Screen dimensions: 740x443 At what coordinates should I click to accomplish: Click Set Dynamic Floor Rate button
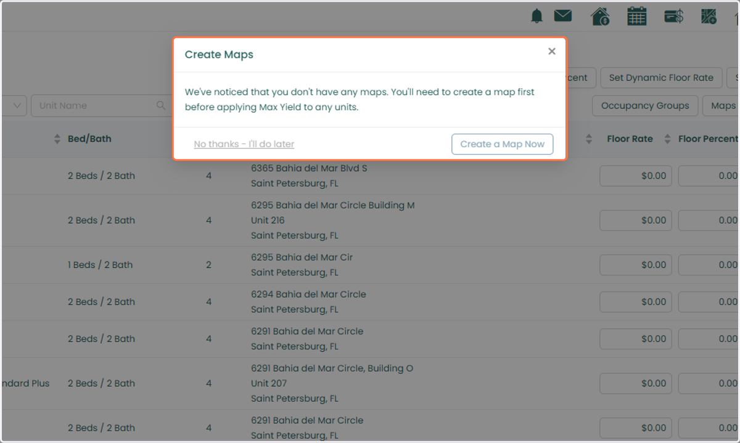[x=661, y=78]
